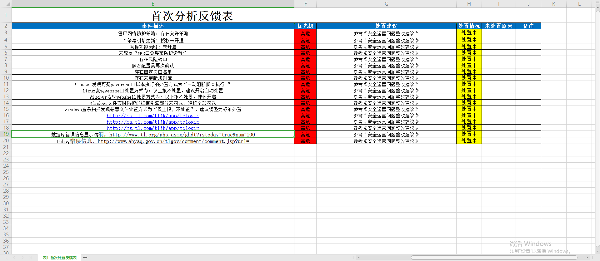The height and width of the screenshot is (261, 600).
Task: Click the horizontal scrollbar left arrow
Action: point(359,258)
